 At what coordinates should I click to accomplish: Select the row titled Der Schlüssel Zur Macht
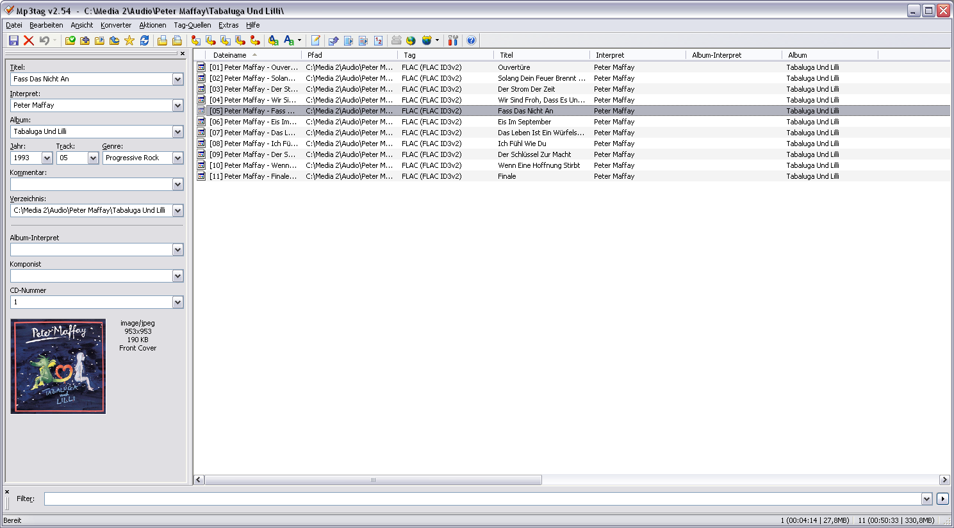(572, 154)
